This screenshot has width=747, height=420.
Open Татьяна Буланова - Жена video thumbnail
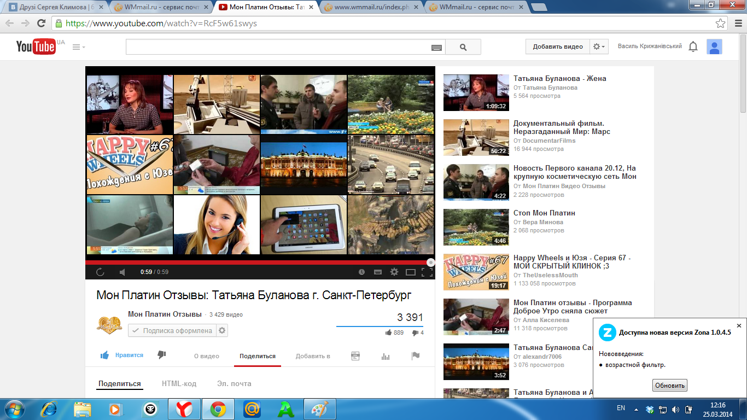(476, 92)
